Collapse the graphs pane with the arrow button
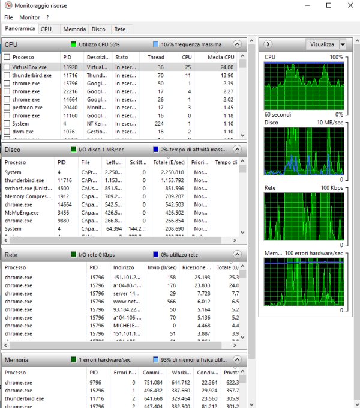 click(268, 44)
